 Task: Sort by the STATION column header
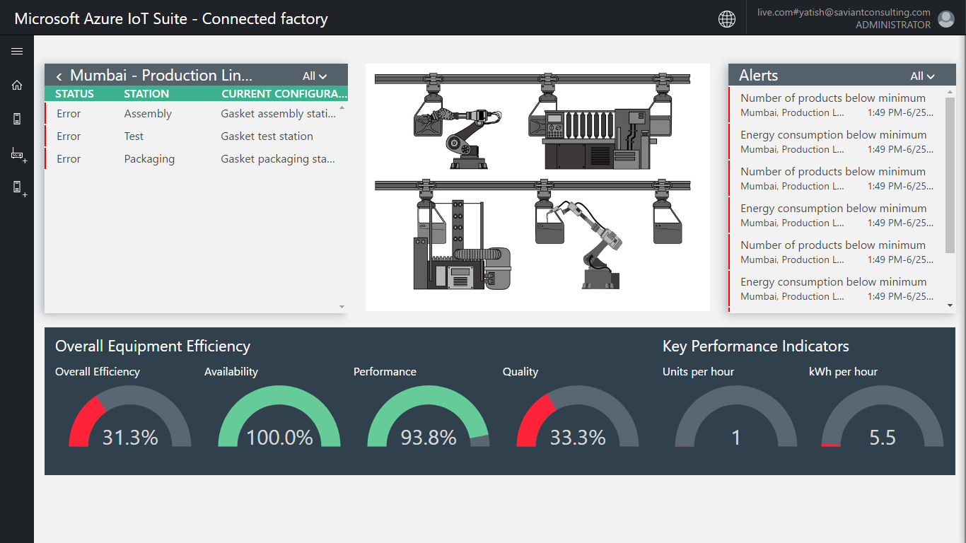[x=146, y=93]
